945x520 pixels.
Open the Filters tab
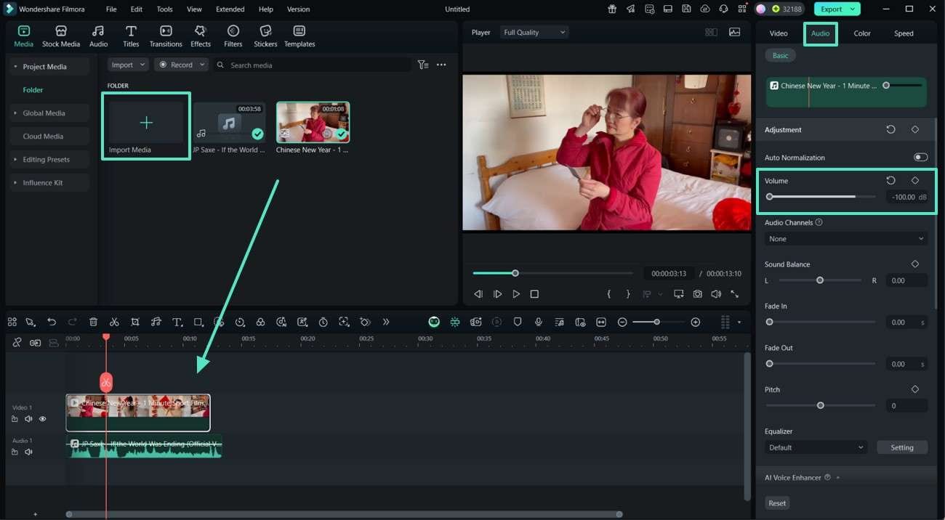tap(233, 36)
